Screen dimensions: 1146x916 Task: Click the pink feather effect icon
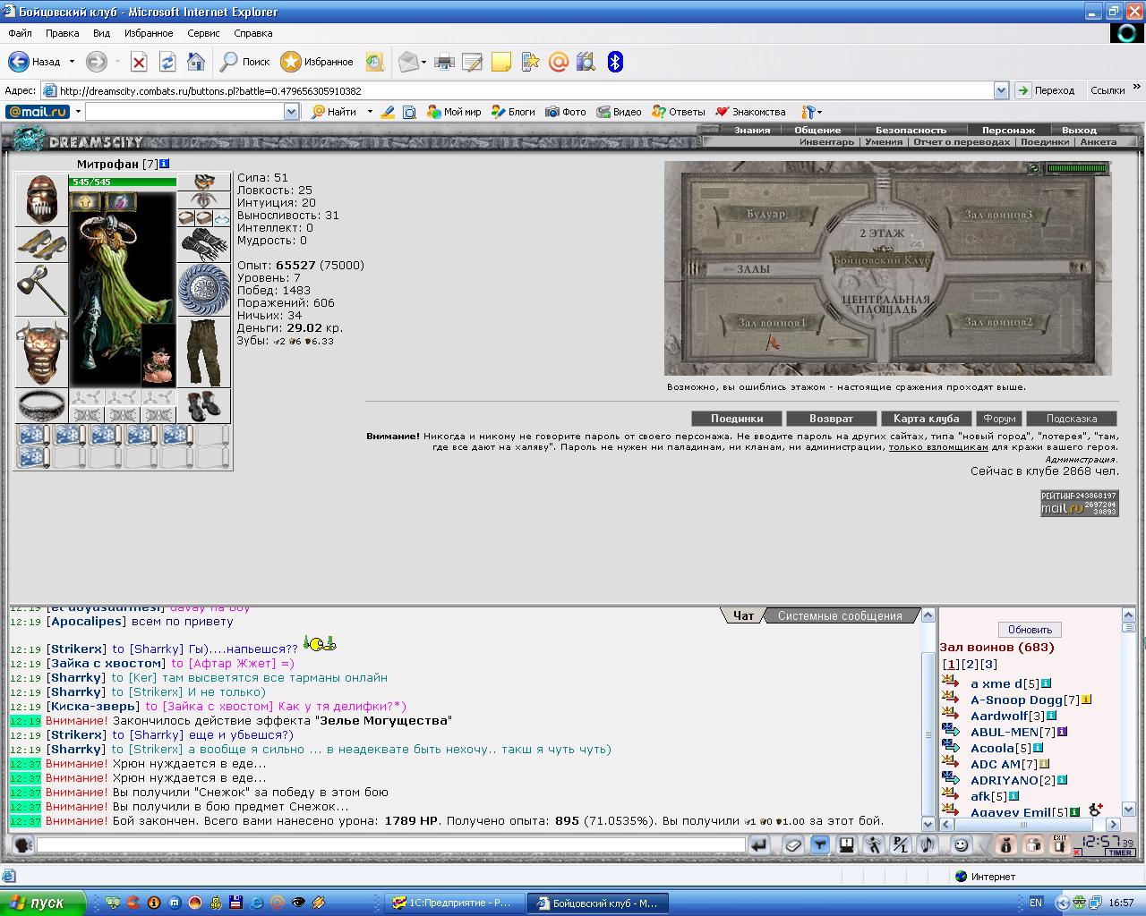121,201
